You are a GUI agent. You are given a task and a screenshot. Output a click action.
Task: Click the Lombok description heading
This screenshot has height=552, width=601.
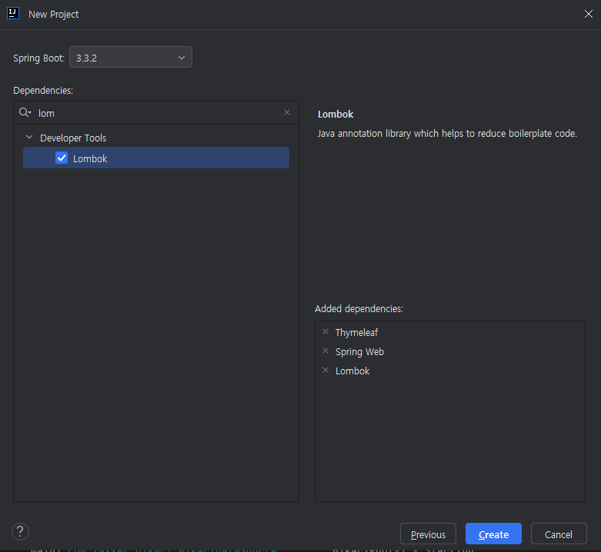336,114
